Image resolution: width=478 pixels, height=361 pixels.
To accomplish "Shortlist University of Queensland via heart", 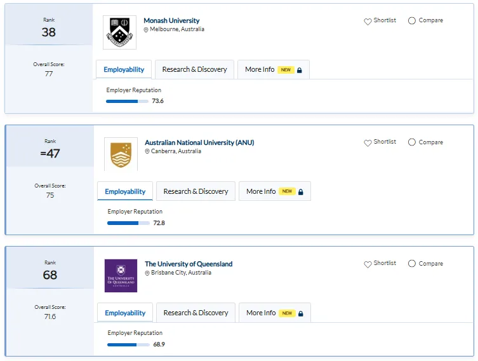I will [368, 264].
